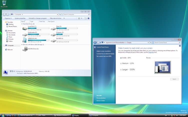This screenshot has height=117, width=188.
Task: Expand the toolbar overflow chevron
Action: (x=64, y=18)
